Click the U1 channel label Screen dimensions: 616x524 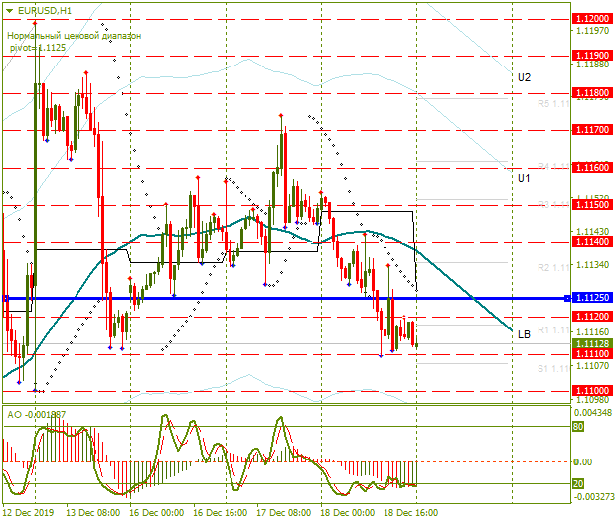tap(524, 179)
